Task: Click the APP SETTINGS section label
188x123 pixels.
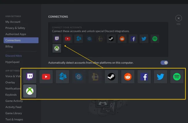Action: point(12,71)
